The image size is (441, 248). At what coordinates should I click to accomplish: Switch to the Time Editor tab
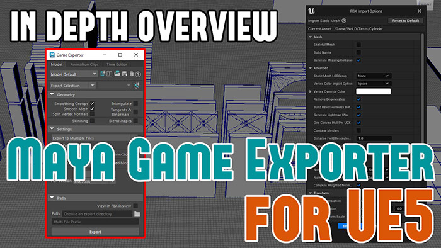[x=117, y=64]
